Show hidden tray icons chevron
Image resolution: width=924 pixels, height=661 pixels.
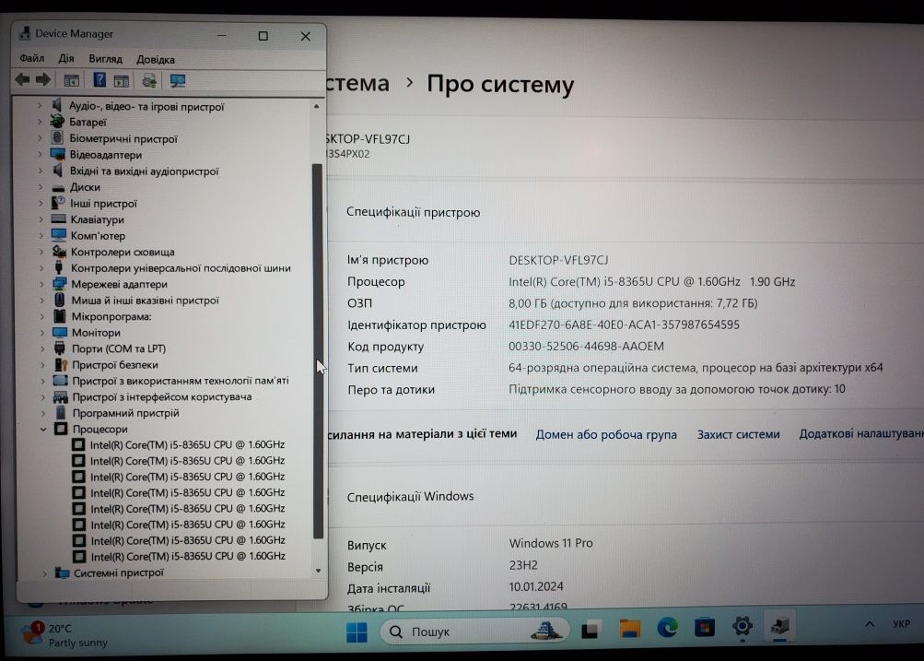tap(870, 624)
